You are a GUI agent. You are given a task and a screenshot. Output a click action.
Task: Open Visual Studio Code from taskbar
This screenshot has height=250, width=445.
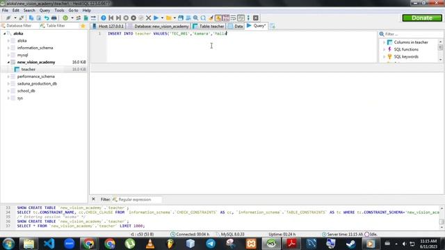[49, 244]
